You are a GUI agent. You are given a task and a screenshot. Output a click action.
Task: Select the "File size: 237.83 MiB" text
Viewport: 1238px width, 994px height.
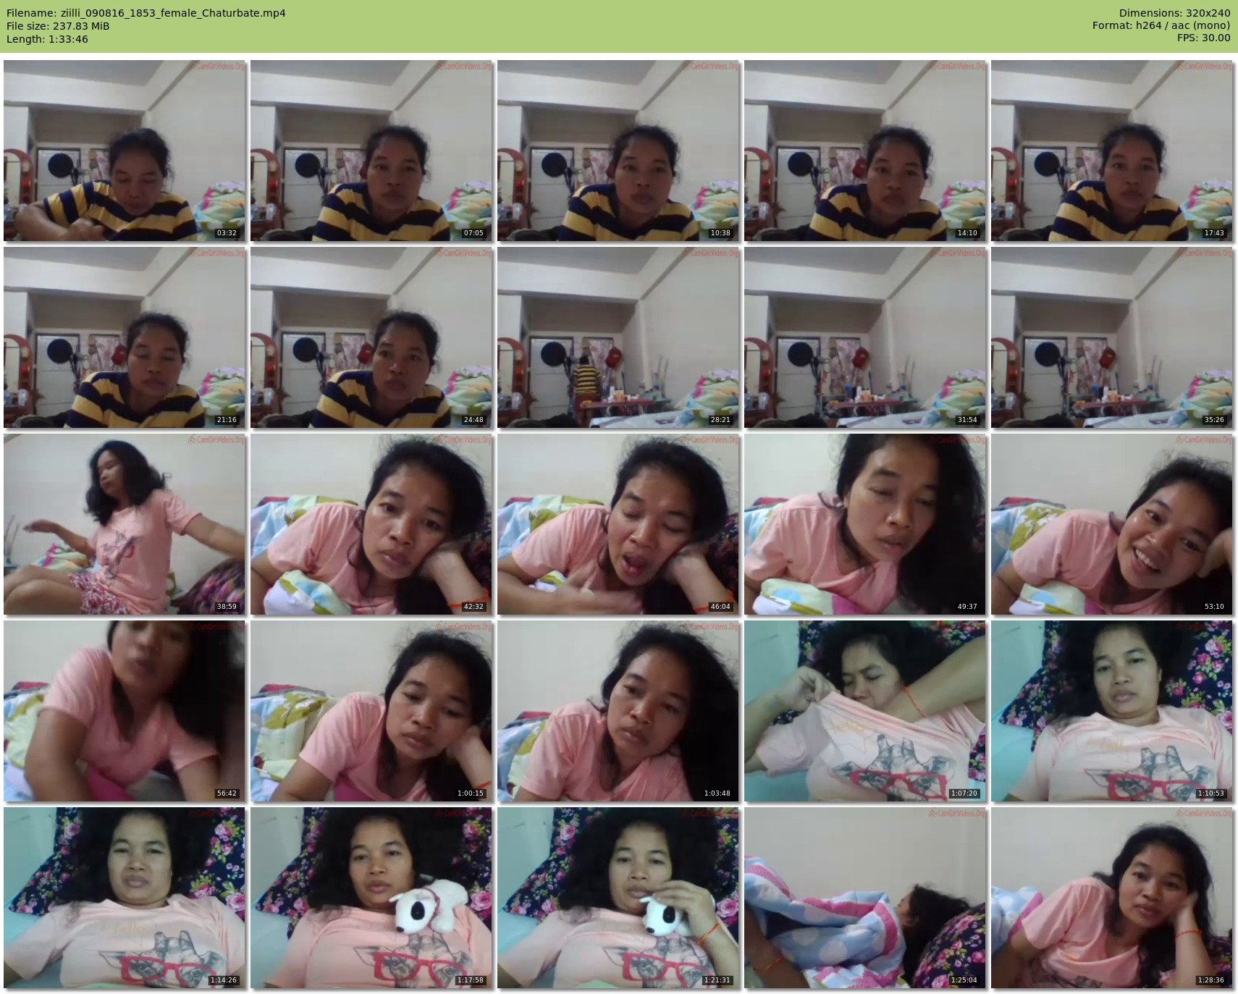click(x=58, y=26)
